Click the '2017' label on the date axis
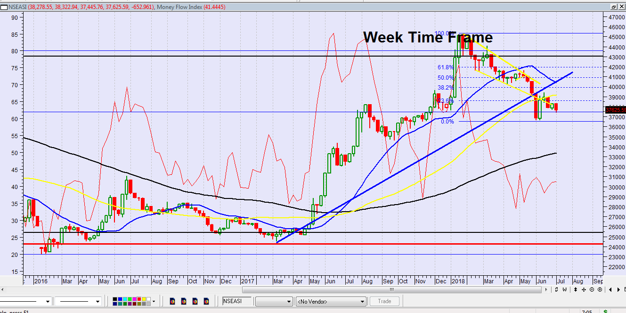Viewport: 626px width, 313px height. click(248, 281)
